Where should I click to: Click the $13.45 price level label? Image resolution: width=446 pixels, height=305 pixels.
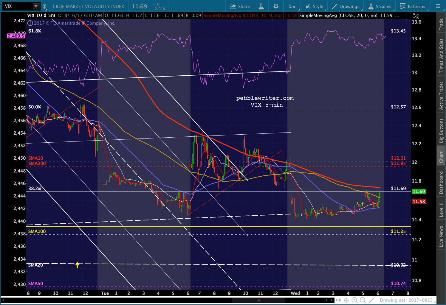click(x=398, y=31)
